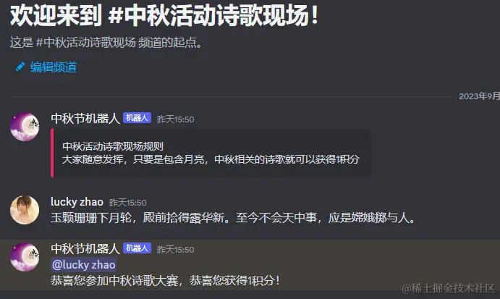Screen dimensions: 500x299
Task: Click the timestamp on the first bot message
Action: (175, 119)
